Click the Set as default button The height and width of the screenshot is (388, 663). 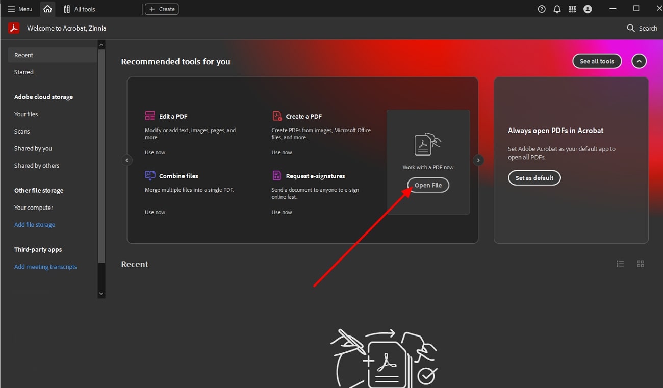pyautogui.click(x=534, y=178)
